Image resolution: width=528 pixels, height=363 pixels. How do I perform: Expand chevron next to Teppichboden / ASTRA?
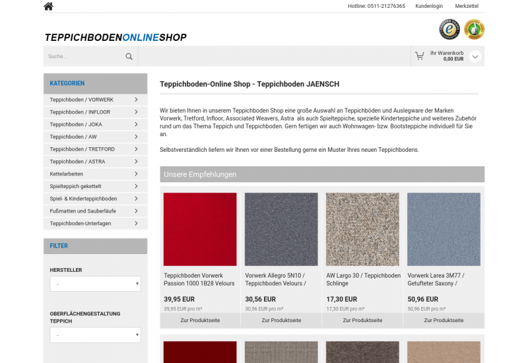(136, 161)
